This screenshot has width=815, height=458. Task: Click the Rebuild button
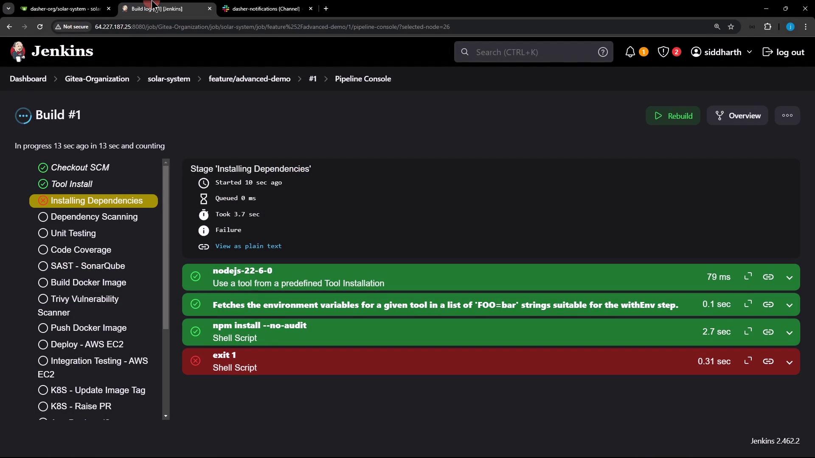(x=673, y=116)
